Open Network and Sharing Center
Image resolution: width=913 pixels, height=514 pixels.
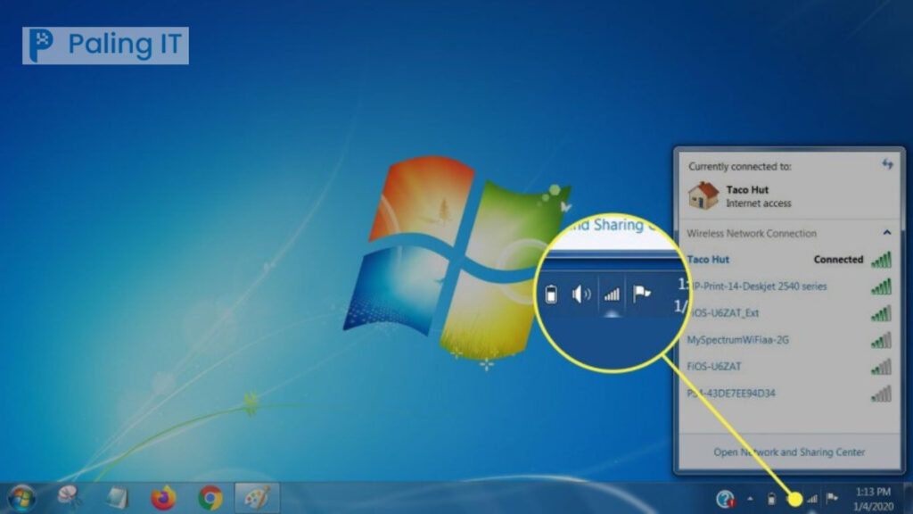789,452
